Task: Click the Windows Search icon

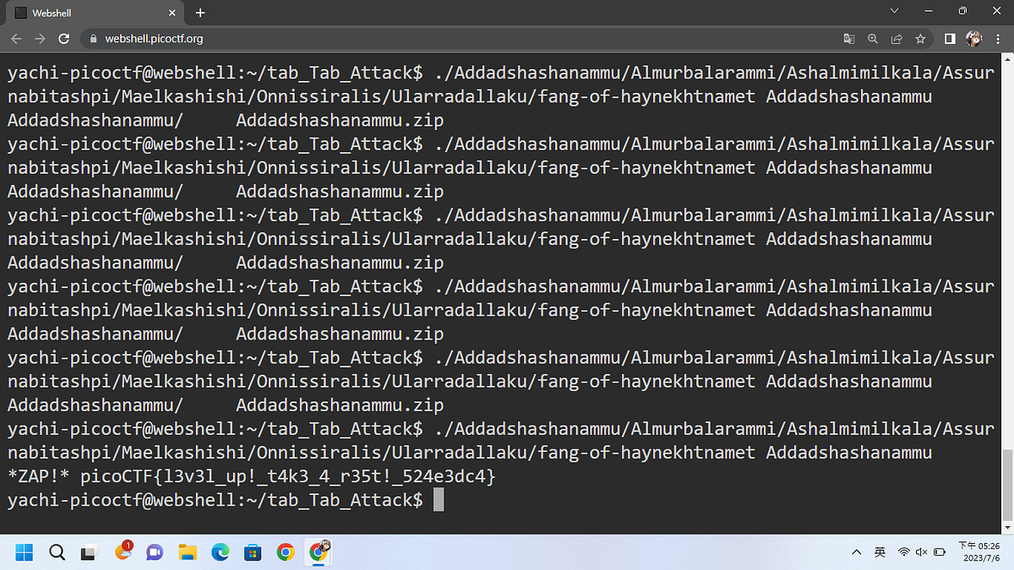Action: click(x=56, y=552)
